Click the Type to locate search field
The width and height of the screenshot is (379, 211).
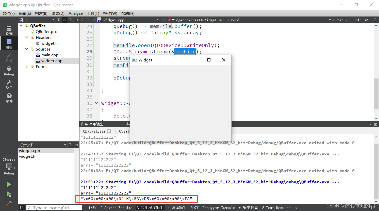tap(54, 208)
